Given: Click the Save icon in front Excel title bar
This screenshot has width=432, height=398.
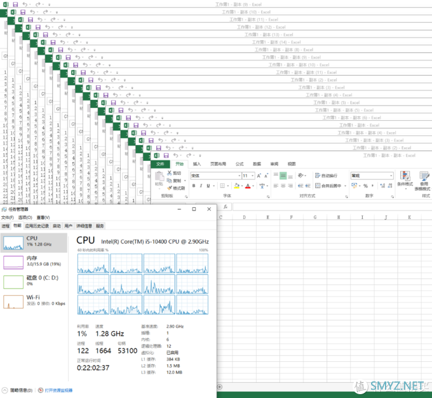Looking at the screenshot, I should [x=166, y=155].
